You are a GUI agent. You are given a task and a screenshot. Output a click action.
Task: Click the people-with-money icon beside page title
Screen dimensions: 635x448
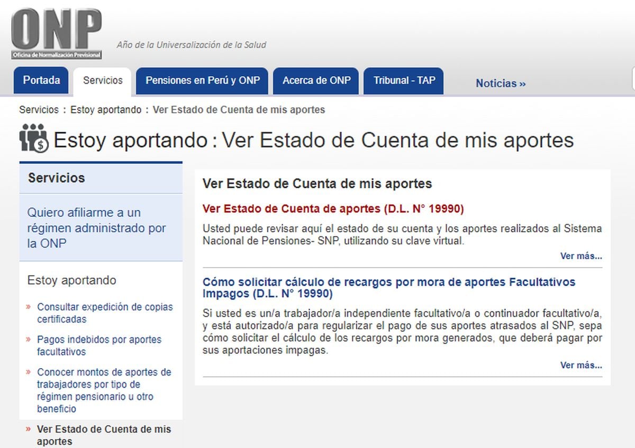(33, 139)
